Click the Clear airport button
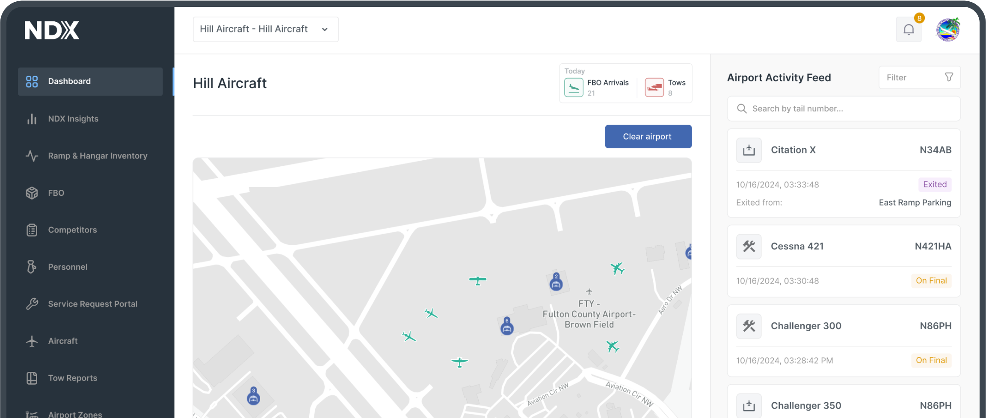 coord(648,137)
